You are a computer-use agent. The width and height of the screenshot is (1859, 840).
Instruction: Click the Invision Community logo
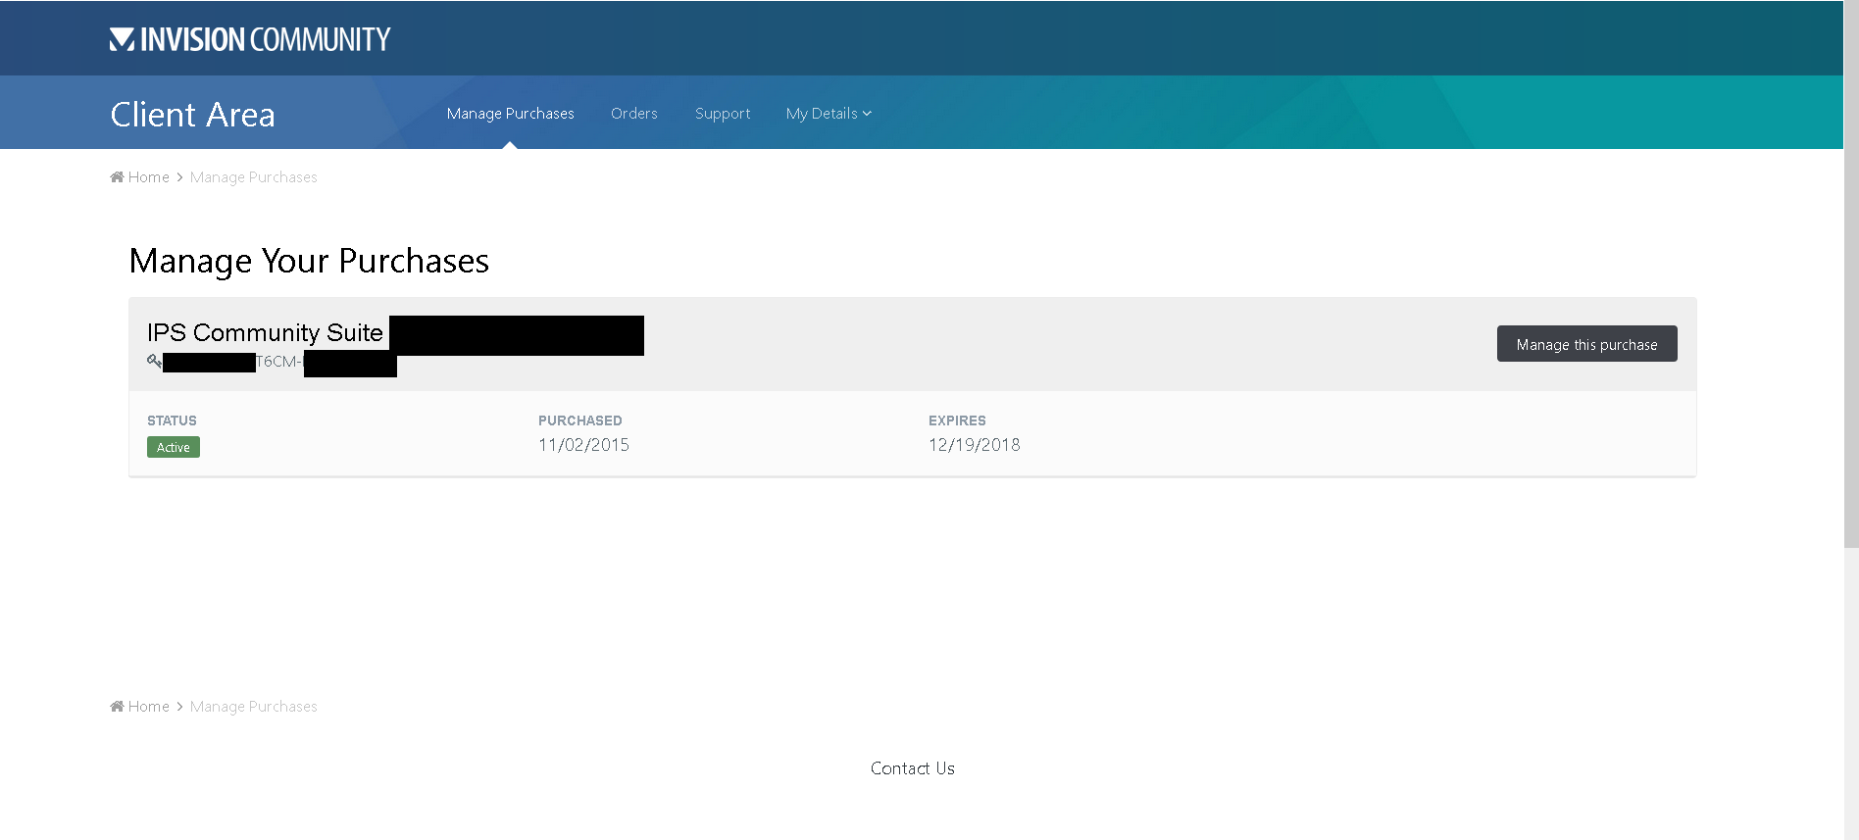(250, 39)
